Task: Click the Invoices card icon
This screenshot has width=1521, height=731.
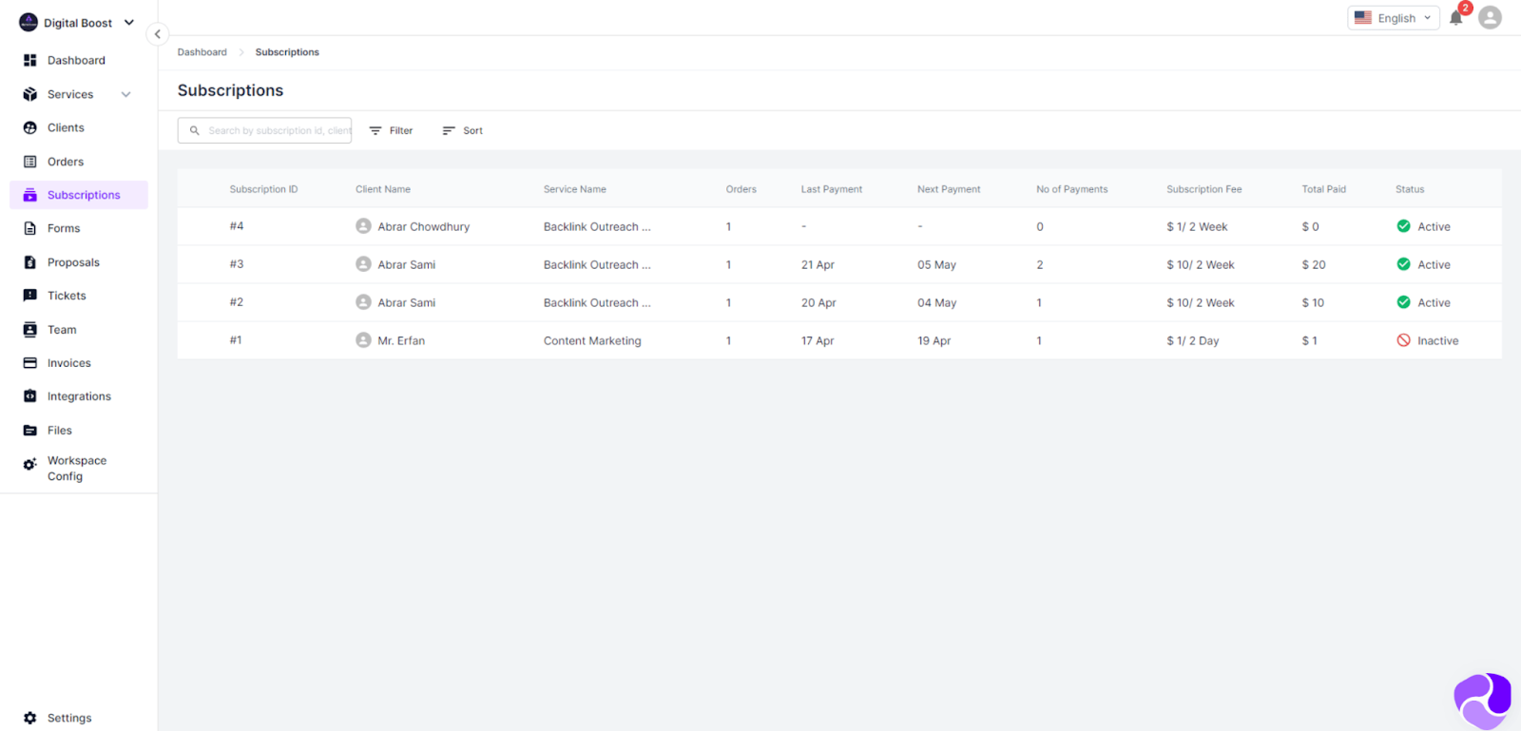Action: tap(29, 363)
